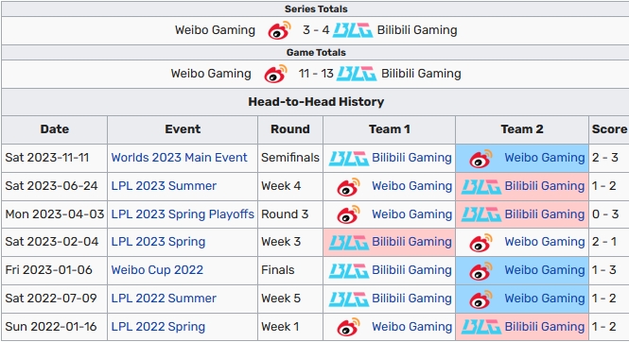Click Weibo logo in the LPL 2023 Summer row
The width and height of the screenshot is (629, 342).
coord(348,186)
